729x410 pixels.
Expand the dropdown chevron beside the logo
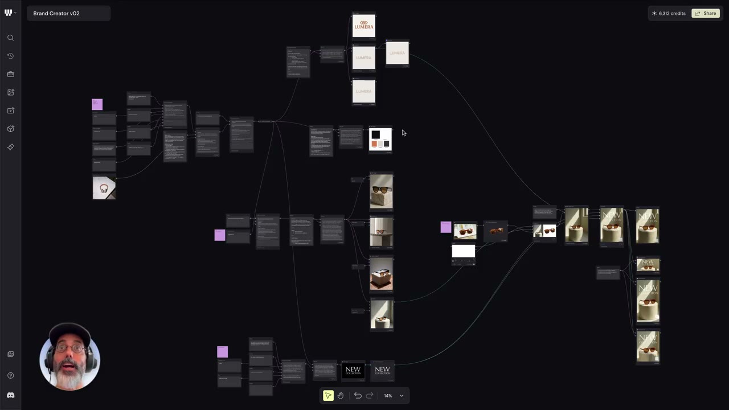[x=15, y=13]
